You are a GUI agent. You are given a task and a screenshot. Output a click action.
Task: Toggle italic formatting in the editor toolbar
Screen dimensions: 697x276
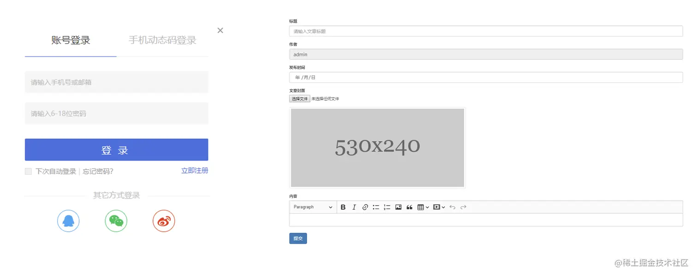point(354,207)
